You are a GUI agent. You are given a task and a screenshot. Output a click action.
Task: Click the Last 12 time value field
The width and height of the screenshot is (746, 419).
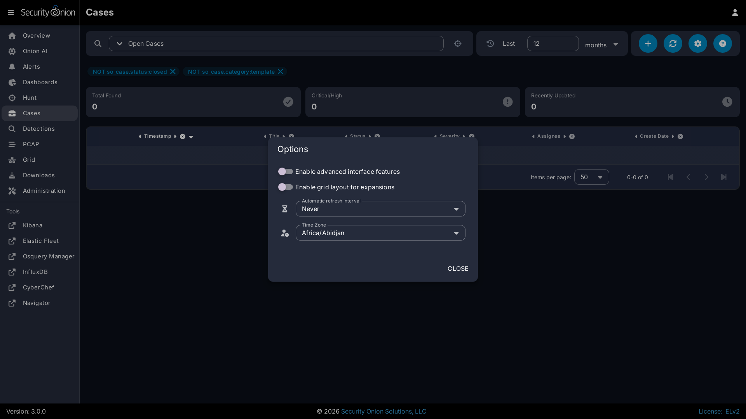[553, 43]
